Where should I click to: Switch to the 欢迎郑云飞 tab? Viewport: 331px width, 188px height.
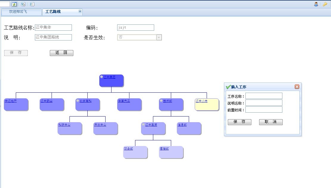[21, 12]
